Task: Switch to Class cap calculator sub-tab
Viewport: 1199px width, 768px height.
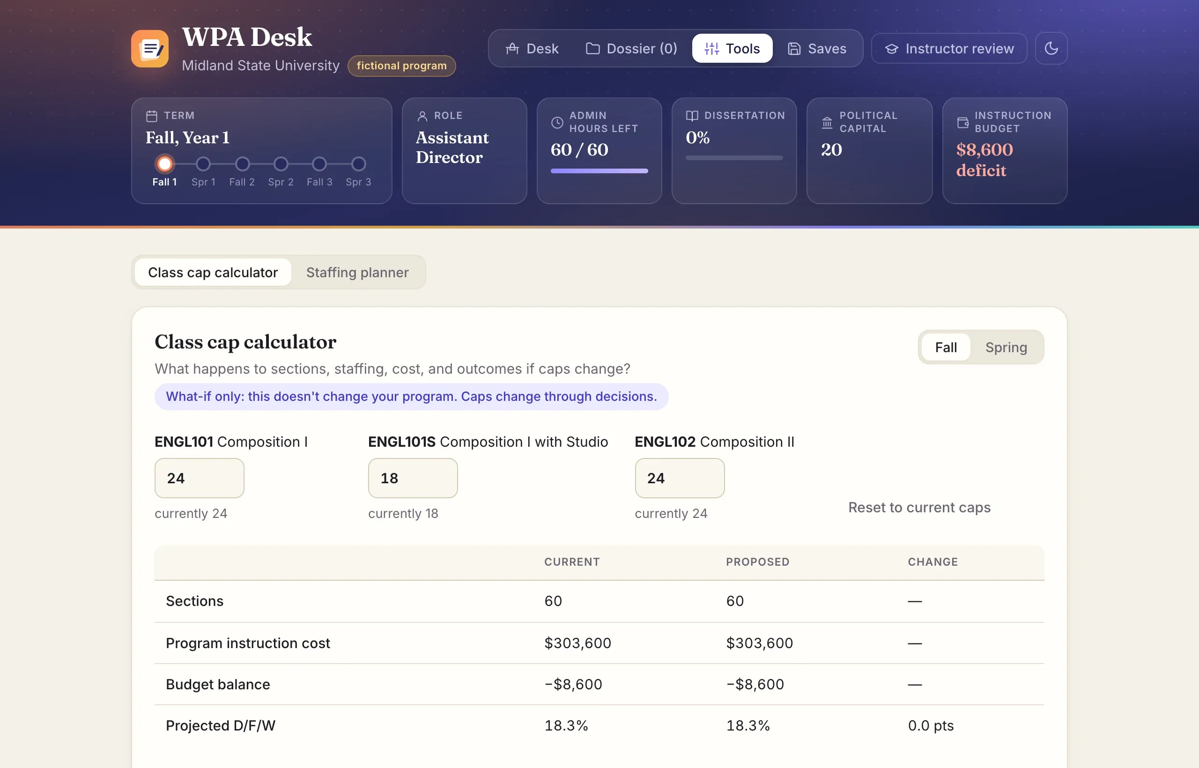Action: (x=213, y=272)
